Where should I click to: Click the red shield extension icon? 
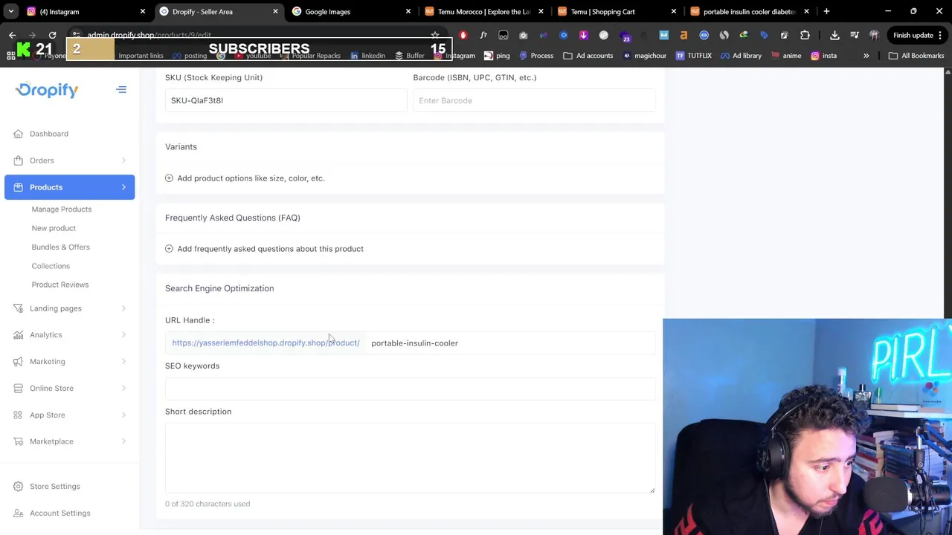(463, 35)
